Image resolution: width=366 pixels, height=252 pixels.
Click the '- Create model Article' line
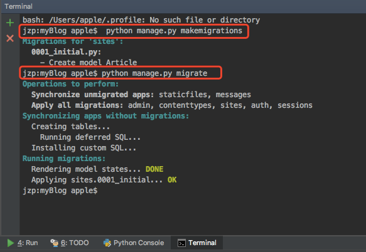(x=89, y=63)
